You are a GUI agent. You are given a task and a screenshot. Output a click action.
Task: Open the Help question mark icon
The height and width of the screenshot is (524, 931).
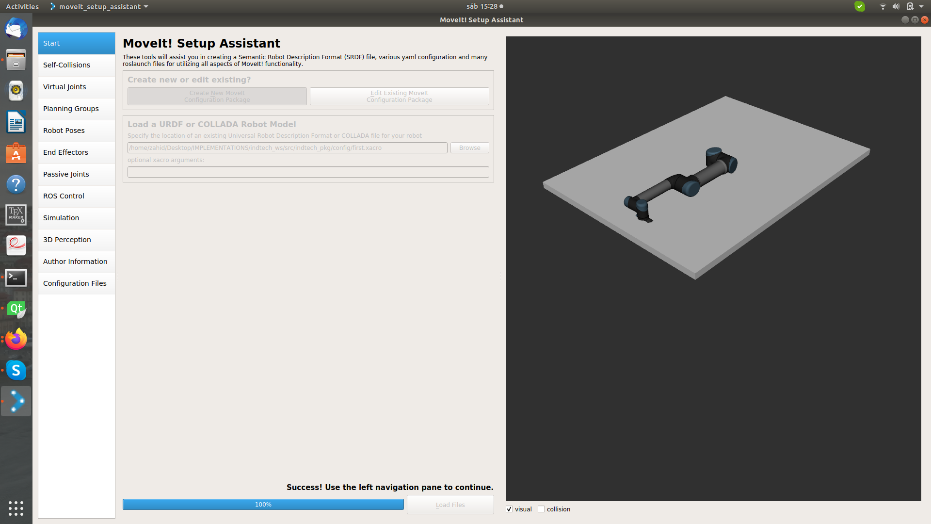pos(16,184)
